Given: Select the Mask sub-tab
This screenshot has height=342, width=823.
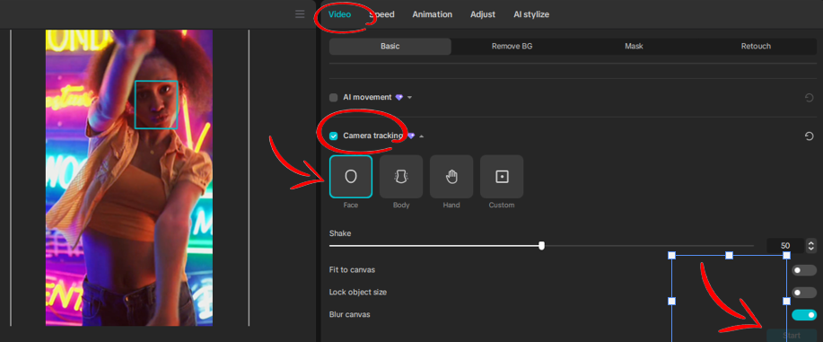Looking at the screenshot, I should click(634, 47).
